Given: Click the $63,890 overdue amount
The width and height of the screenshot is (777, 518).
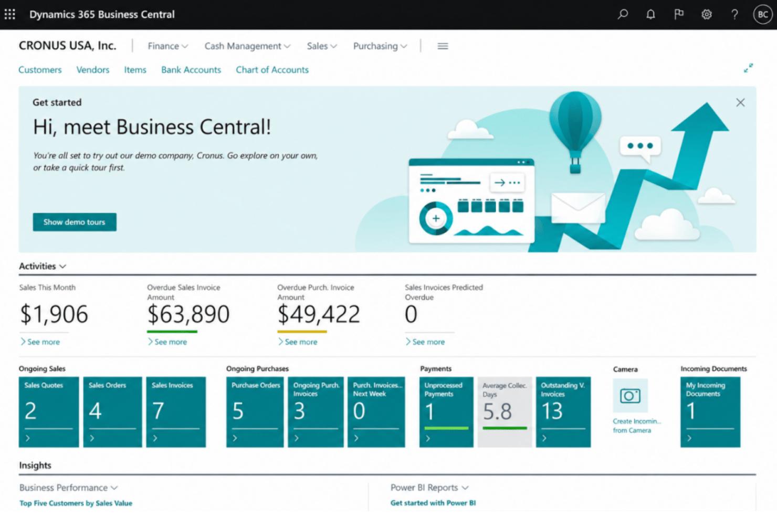Looking at the screenshot, I should [188, 314].
